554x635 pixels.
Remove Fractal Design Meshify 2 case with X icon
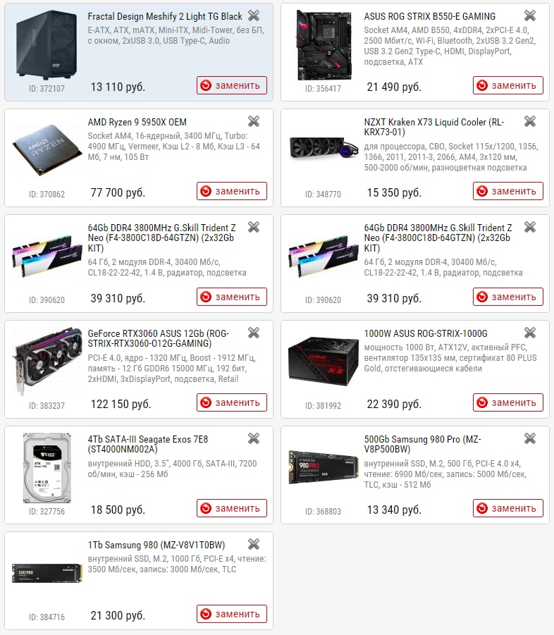pyautogui.click(x=254, y=16)
